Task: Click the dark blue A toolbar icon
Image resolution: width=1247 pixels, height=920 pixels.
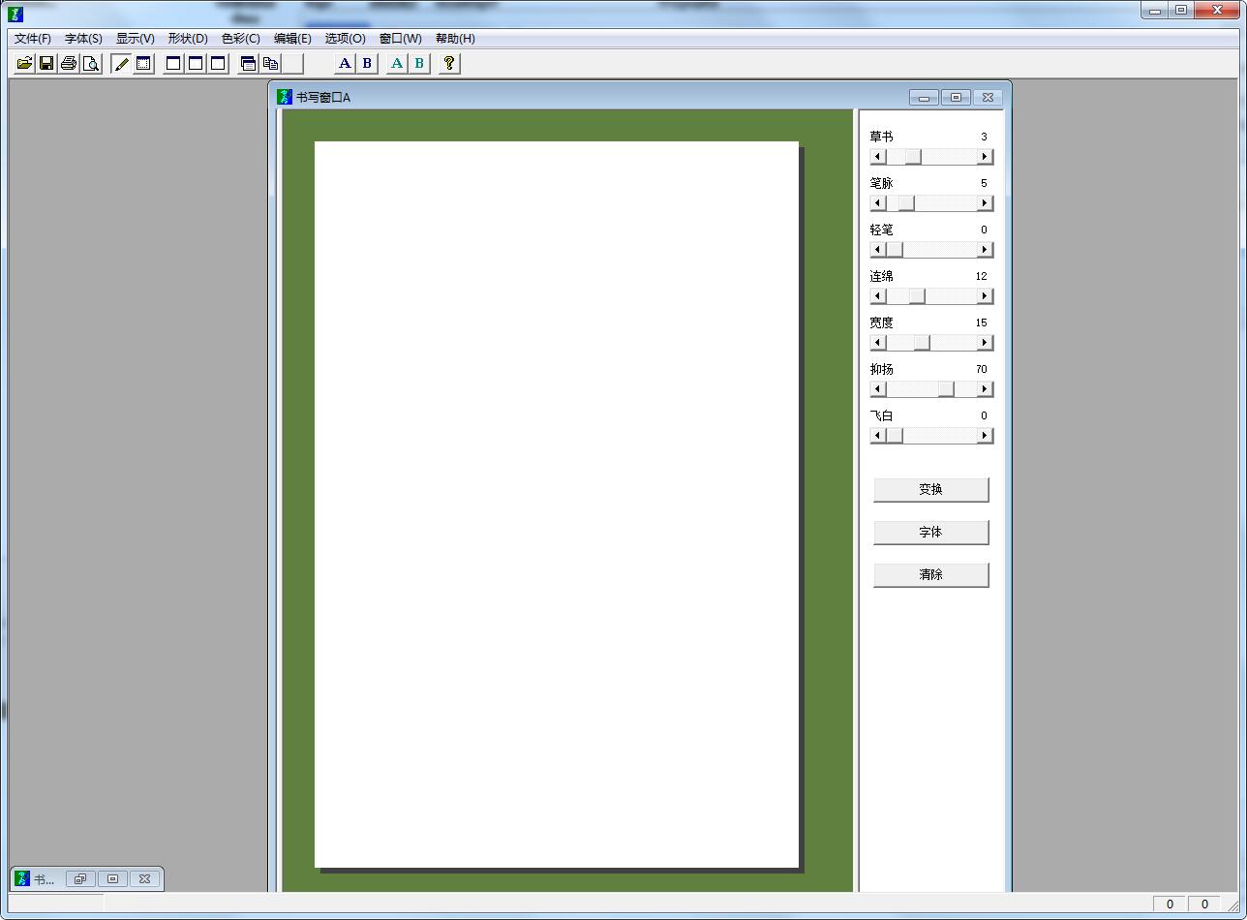Action: click(345, 64)
